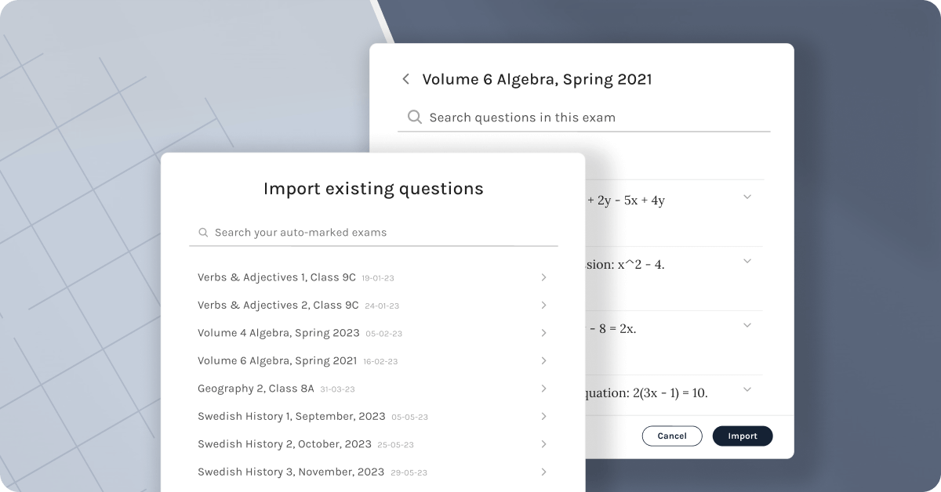The image size is (941, 492).
Task: Expand the question containing x^2 - 4
Action: 747,261
